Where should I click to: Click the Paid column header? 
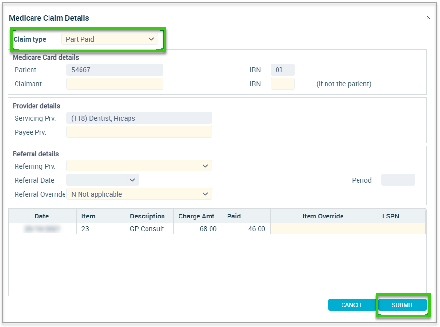(x=246, y=216)
